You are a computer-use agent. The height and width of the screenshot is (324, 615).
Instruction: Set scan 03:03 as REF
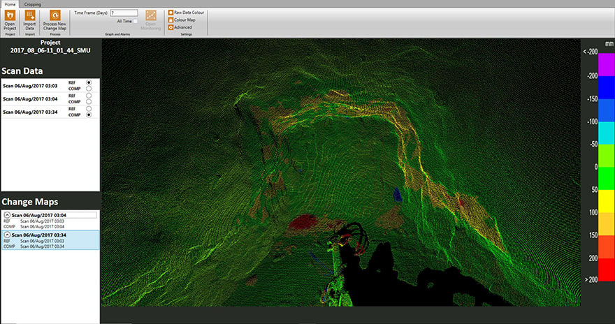pyautogui.click(x=90, y=83)
